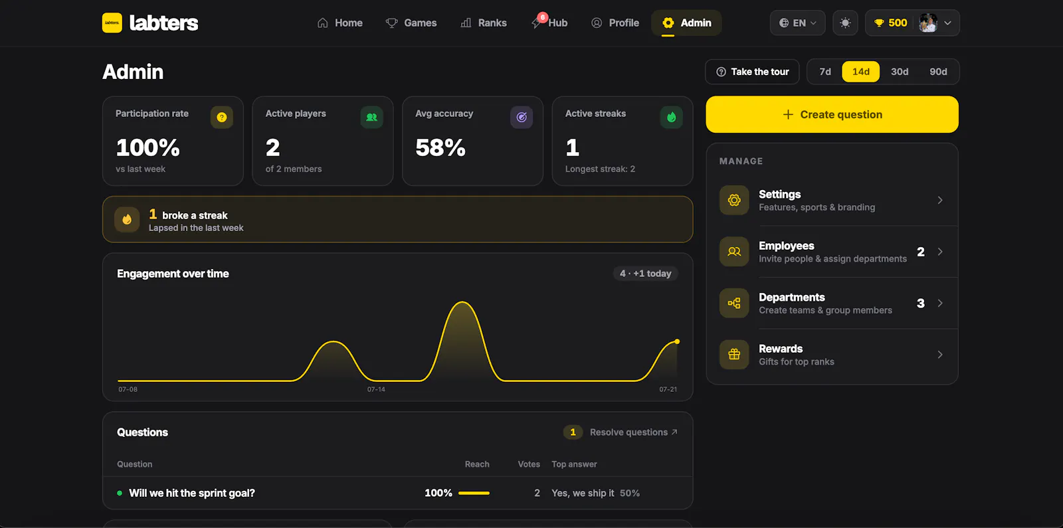Screen dimensions: 1063x528
Task: Click the 'Yes, we ship it' top answer
Action: [x=583, y=493]
